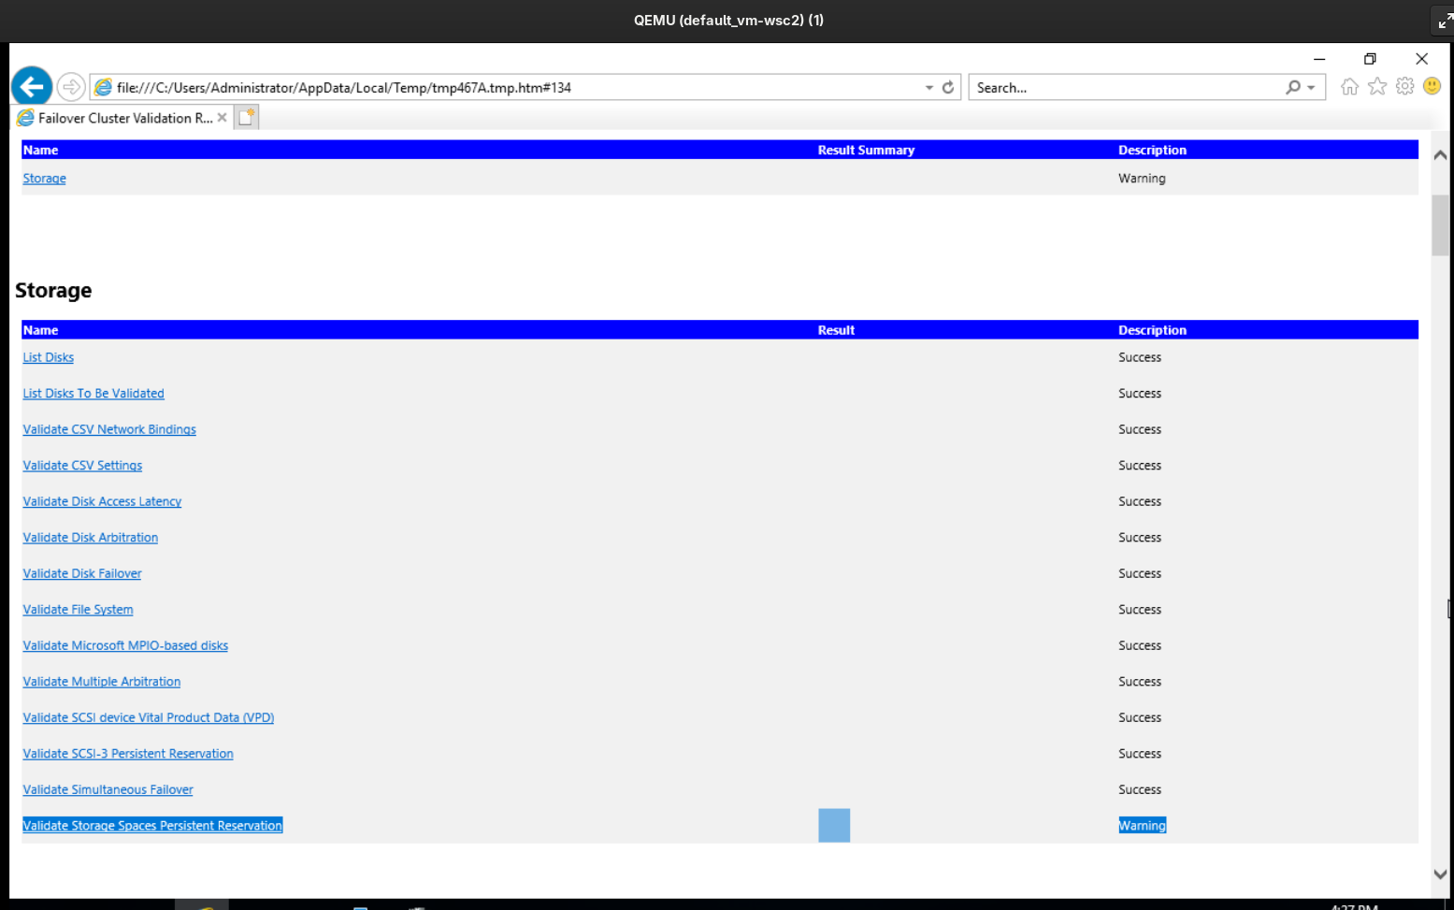Image resolution: width=1454 pixels, height=910 pixels.
Task: Click the Success status for Validate SCSI-3 Persistent Reservation
Action: click(1140, 754)
